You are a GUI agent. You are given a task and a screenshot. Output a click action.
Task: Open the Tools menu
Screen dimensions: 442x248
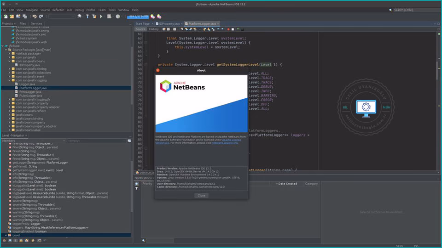tap(112, 10)
